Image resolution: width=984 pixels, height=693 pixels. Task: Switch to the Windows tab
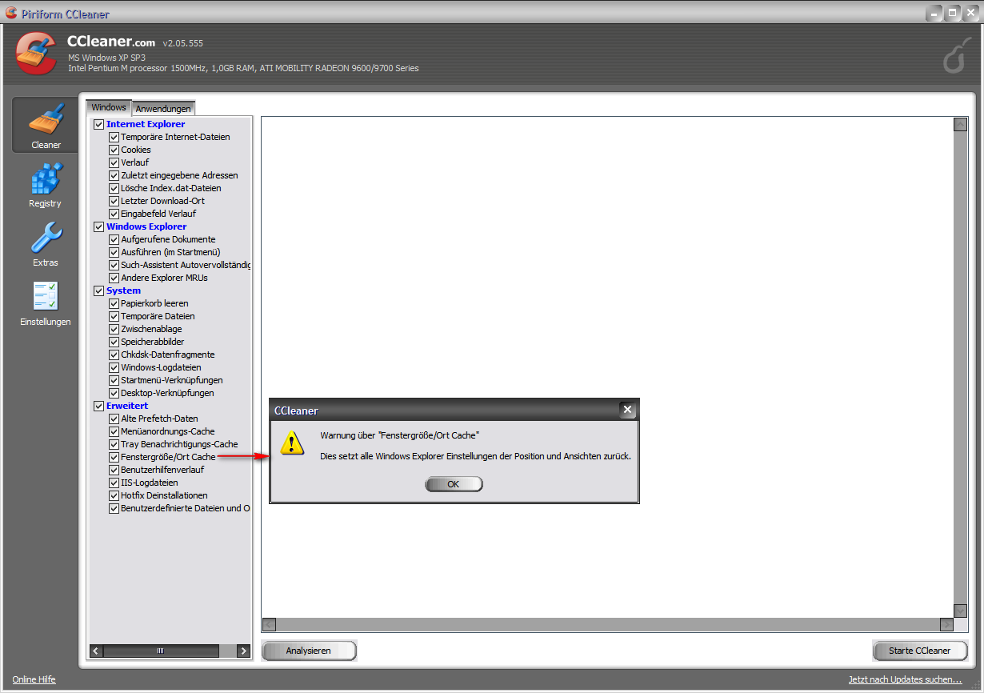pyautogui.click(x=109, y=107)
